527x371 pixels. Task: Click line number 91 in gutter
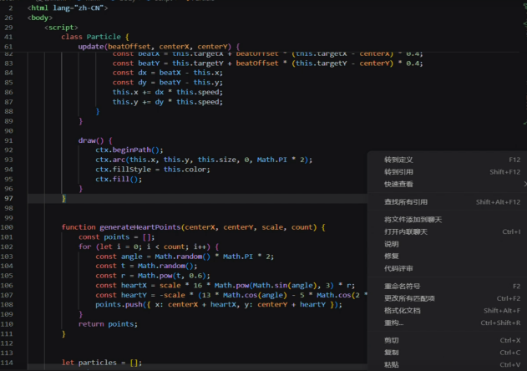[x=8, y=140]
